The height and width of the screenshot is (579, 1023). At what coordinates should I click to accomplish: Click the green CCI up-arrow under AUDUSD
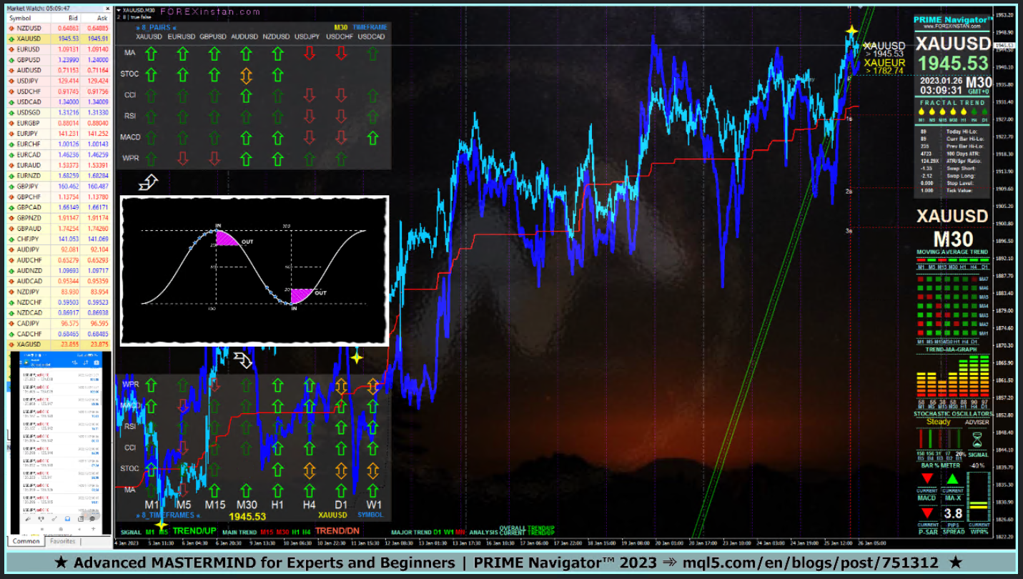pyautogui.click(x=246, y=95)
